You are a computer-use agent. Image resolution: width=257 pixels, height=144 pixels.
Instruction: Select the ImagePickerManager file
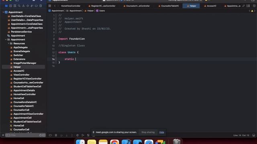pos(25,63)
